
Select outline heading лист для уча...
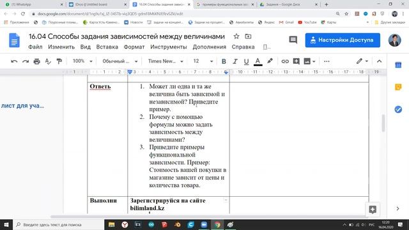coord(22,105)
